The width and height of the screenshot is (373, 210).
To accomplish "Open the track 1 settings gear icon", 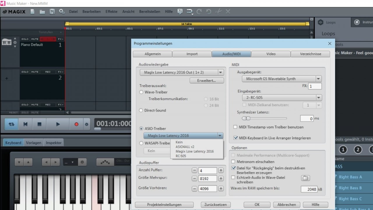I will pos(15,43).
